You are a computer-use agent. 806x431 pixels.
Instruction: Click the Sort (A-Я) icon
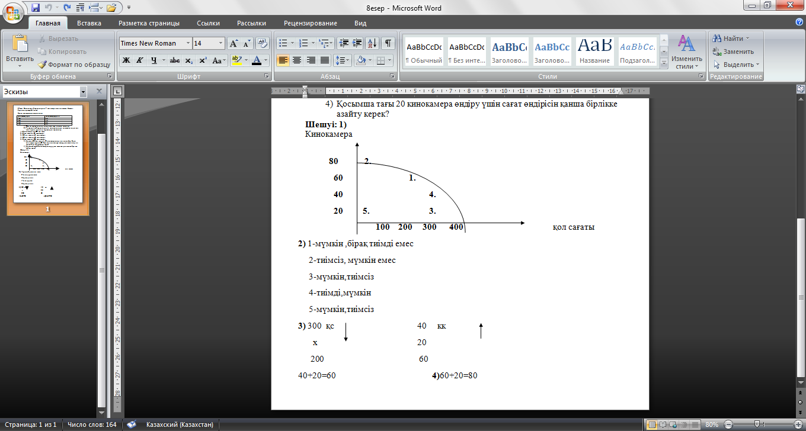click(372, 43)
